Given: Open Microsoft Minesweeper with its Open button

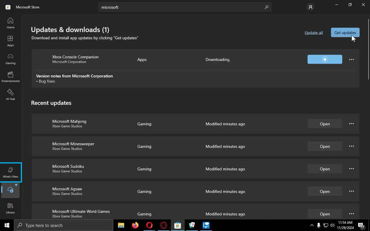Looking at the screenshot, I should point(325,146).
